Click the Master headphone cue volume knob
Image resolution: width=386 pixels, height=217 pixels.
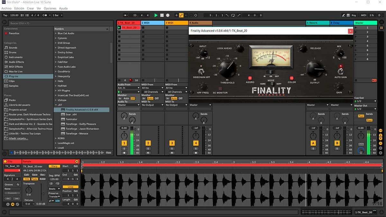click(x=361, y=150)
